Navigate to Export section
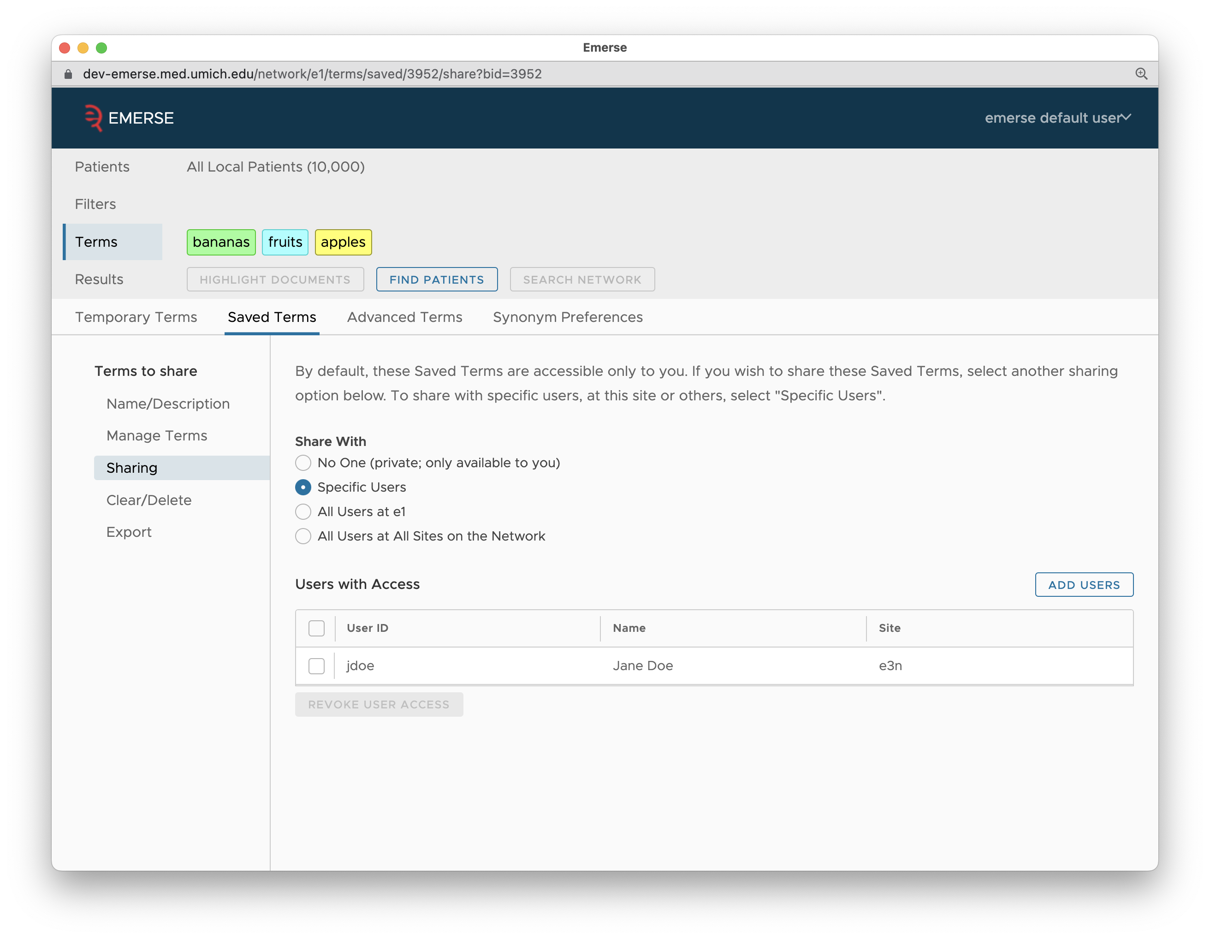This screenshot has width=1210, height=939. coord(128,532)
